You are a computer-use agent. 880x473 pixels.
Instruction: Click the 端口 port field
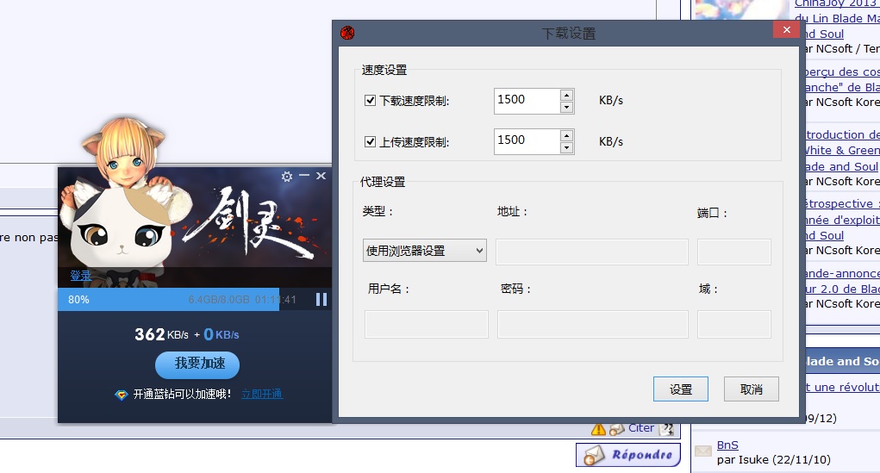pyautogui.click(x=734, y=252)
